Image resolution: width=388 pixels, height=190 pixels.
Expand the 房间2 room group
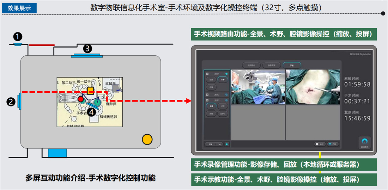click(207, 95)
